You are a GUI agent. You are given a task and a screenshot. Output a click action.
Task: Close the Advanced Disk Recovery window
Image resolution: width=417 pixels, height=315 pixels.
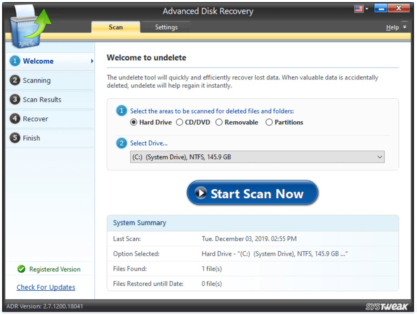tap(399, 9)
